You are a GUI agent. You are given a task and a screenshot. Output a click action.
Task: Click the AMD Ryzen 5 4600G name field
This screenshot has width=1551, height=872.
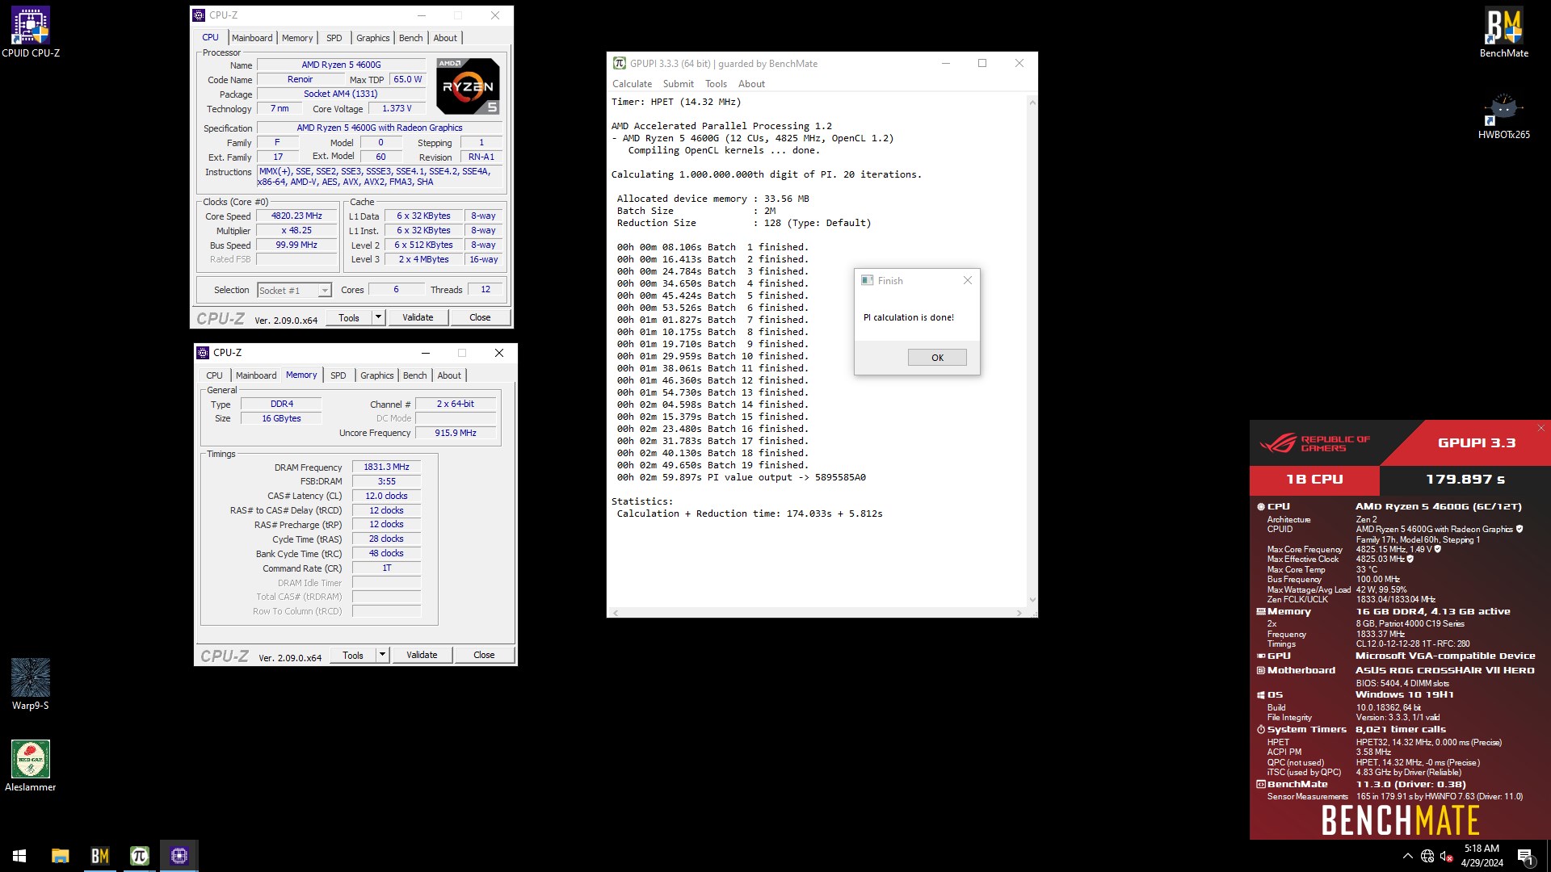[x=341, y=65]
